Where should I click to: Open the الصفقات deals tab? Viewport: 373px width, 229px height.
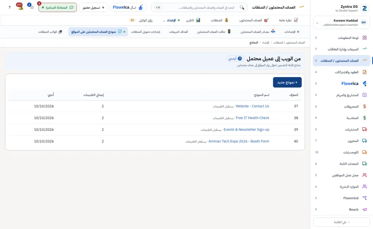pyautogui.click(x=219, y=20)
